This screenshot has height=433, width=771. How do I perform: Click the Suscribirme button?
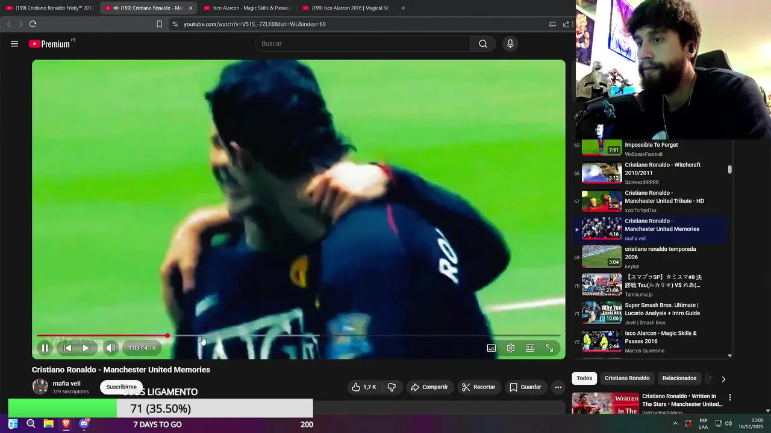pos(121,387)
